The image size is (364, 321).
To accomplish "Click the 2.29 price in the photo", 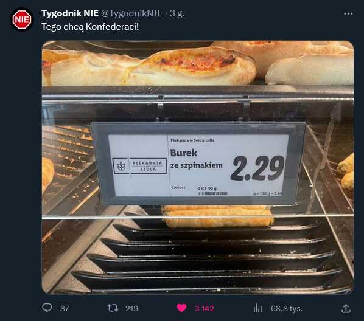I will point(257,168).
